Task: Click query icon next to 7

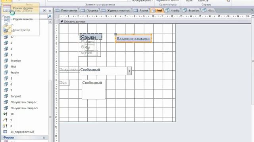Action: [x=6, y=90]
